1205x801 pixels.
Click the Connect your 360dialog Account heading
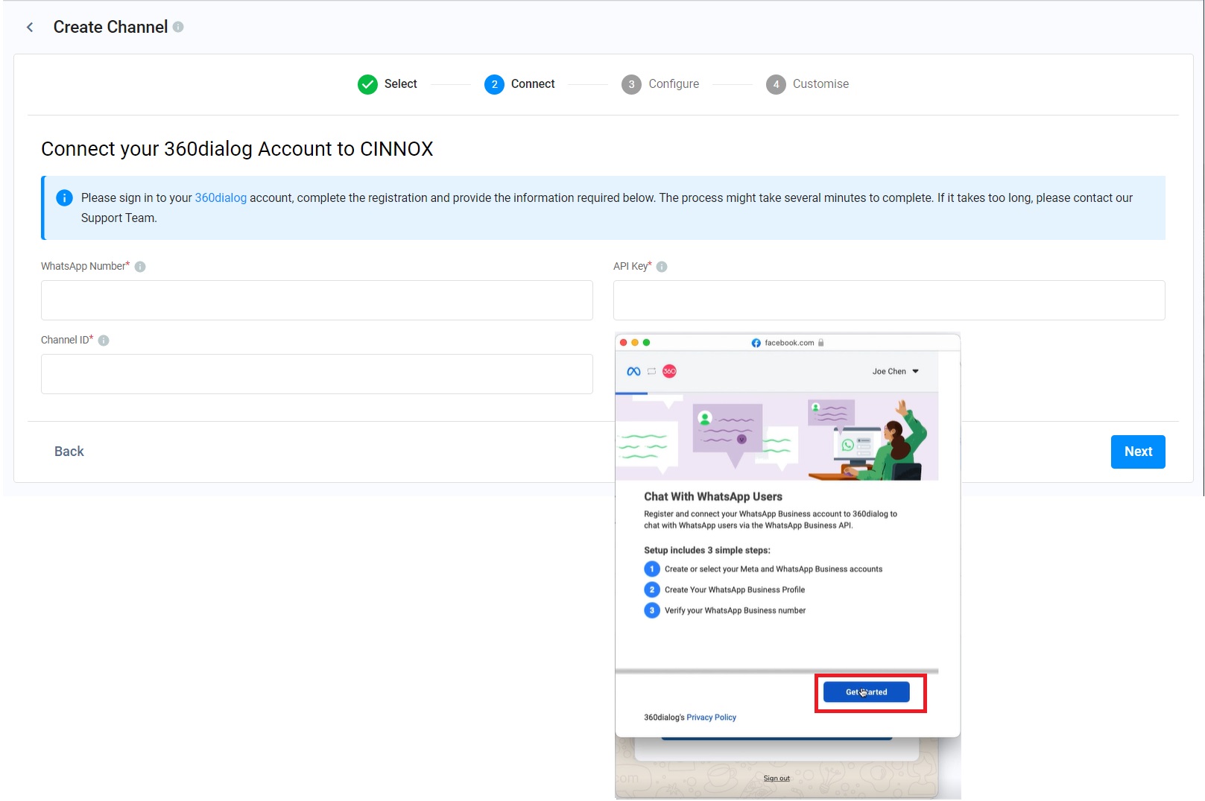tap(237, 149)
